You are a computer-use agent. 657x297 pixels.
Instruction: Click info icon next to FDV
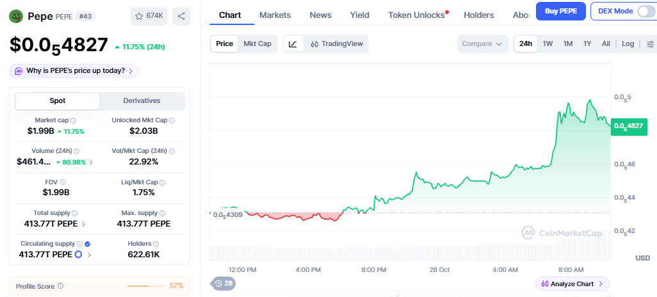63,182
